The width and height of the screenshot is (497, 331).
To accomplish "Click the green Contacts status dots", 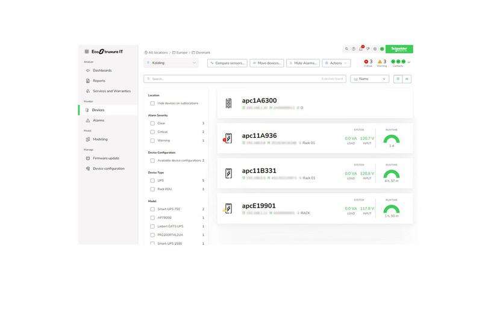I will coord(398,61).
